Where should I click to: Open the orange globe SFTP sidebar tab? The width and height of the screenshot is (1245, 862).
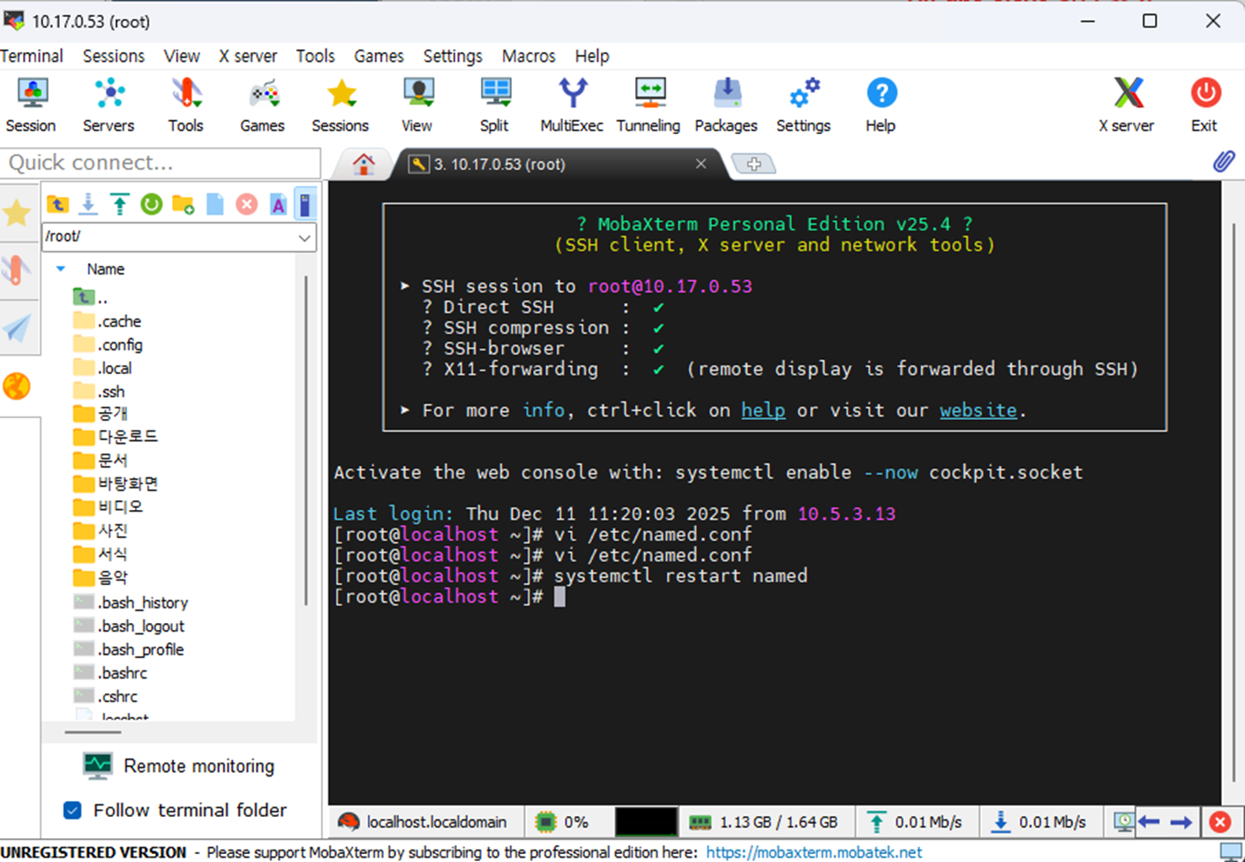click(17, 386)
